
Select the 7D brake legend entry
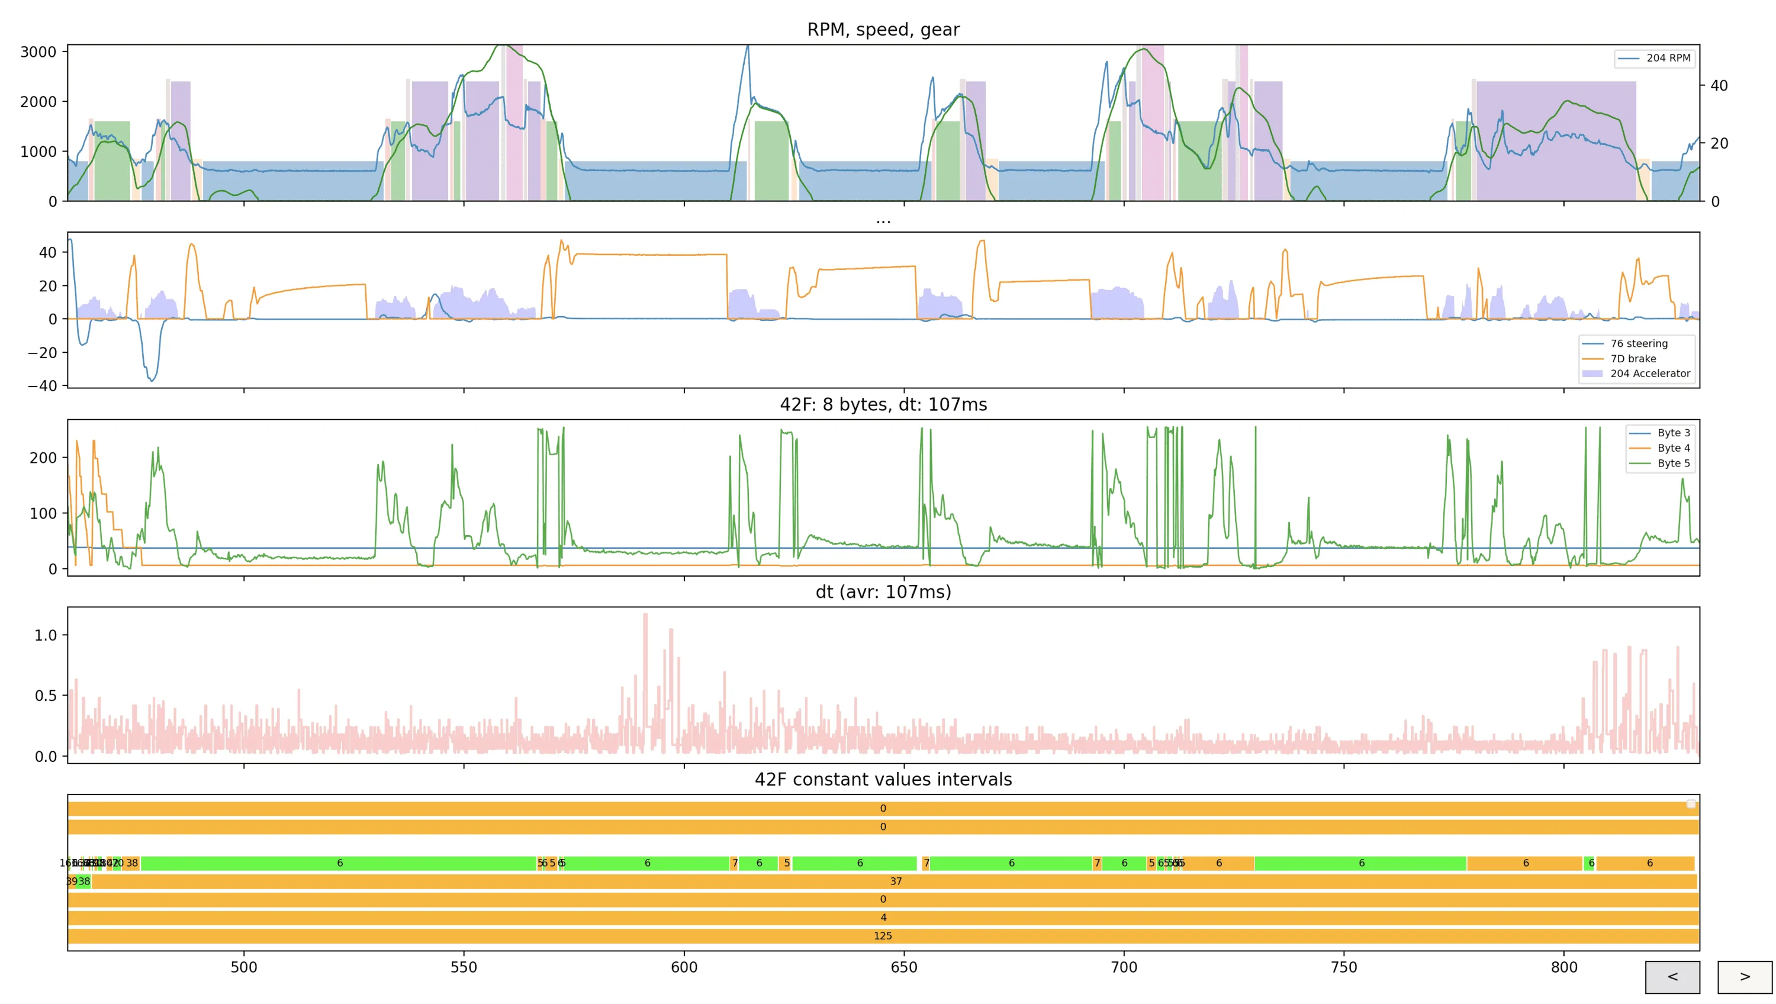coord(1619,359)
